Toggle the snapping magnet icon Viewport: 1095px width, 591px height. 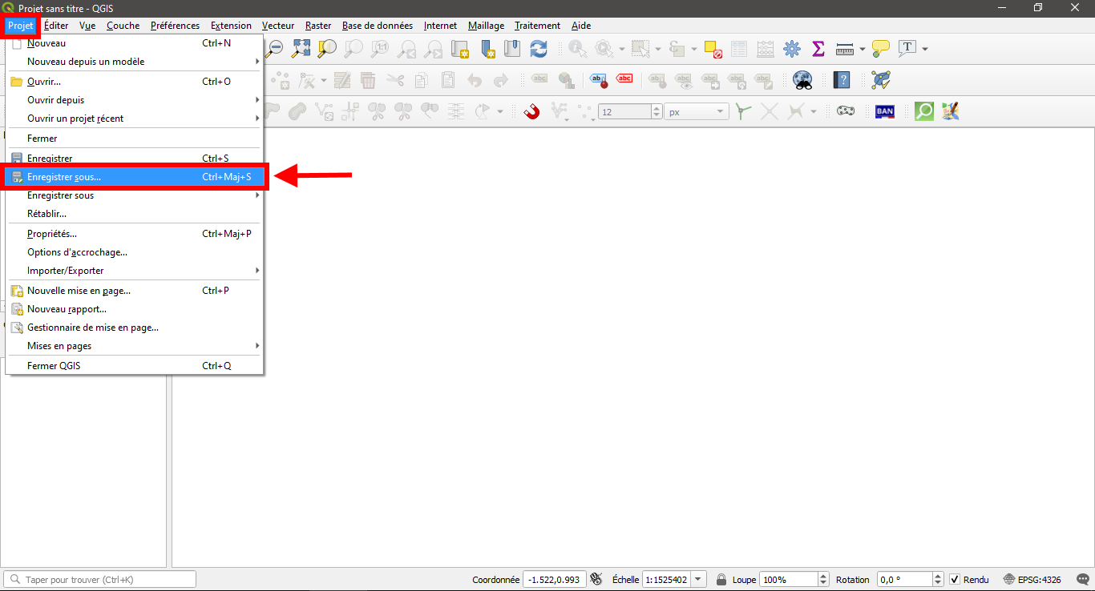[531, 111]
